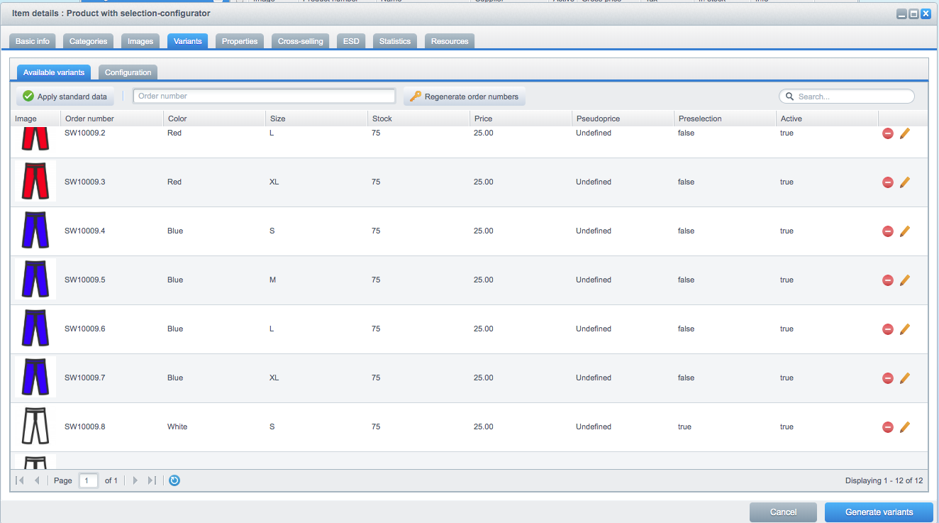Delete the Blue XL variant SW10009.7
The height and width of the screenshot is (523, 939).
[887, 378]
